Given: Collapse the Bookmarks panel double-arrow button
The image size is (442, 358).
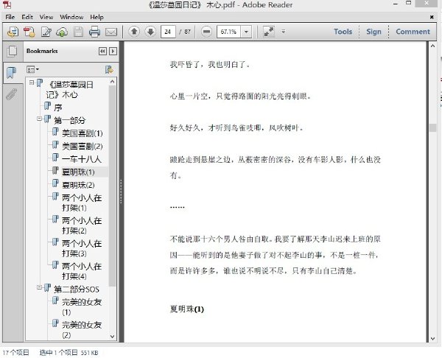Looking at the screenshot, I should [x=102, y=51].
